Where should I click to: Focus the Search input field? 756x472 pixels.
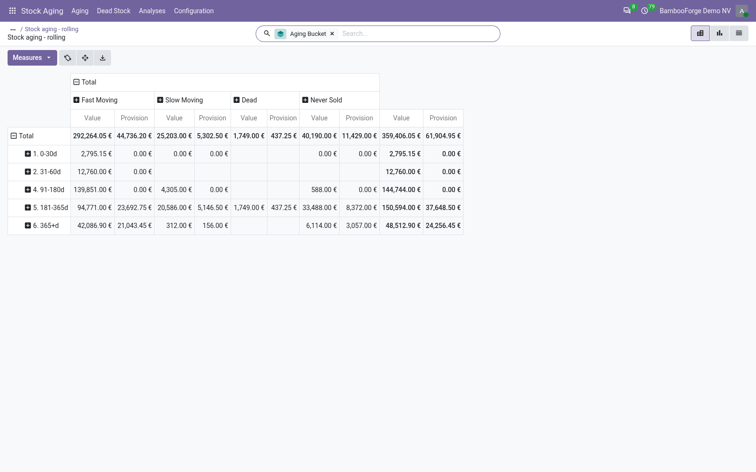[x=418, y=34]
